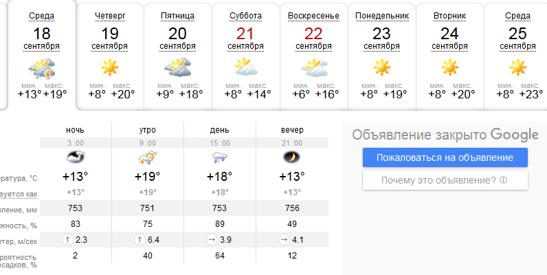Select the Вторник 24 сентября day tab
This screenshot has height=275, width=547.
tap(449, 56)
